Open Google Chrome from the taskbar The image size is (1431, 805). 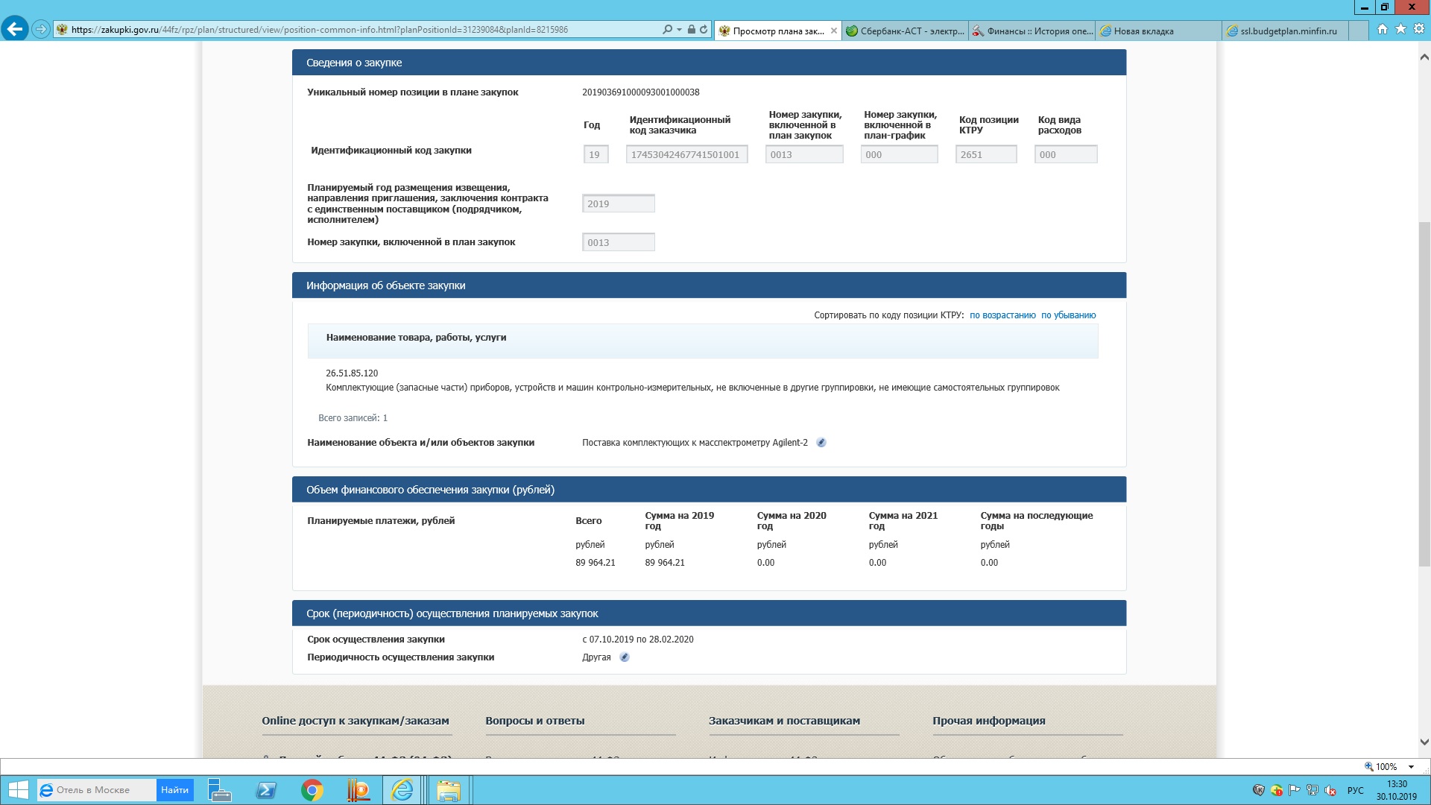pos(312,790)
